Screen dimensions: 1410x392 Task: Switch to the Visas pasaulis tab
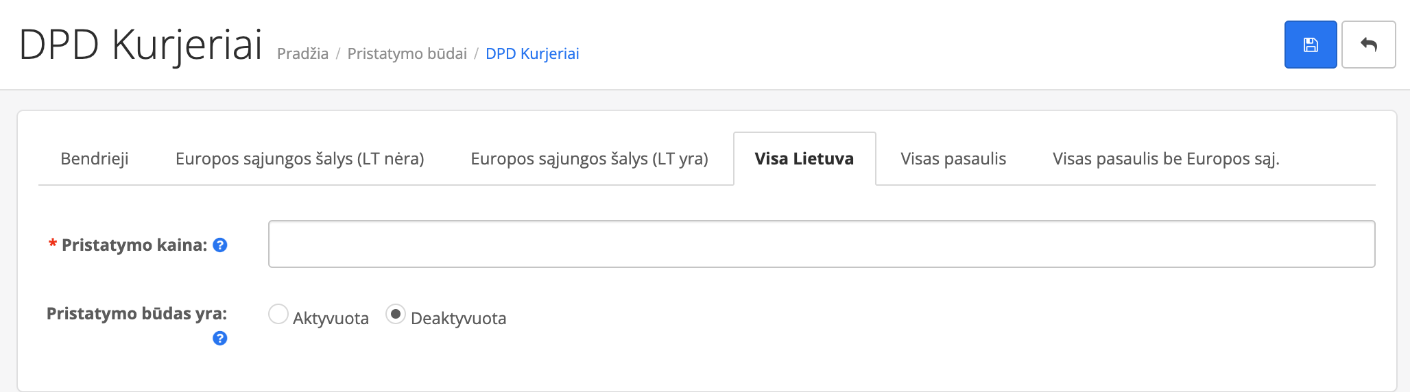click(953, 159)
